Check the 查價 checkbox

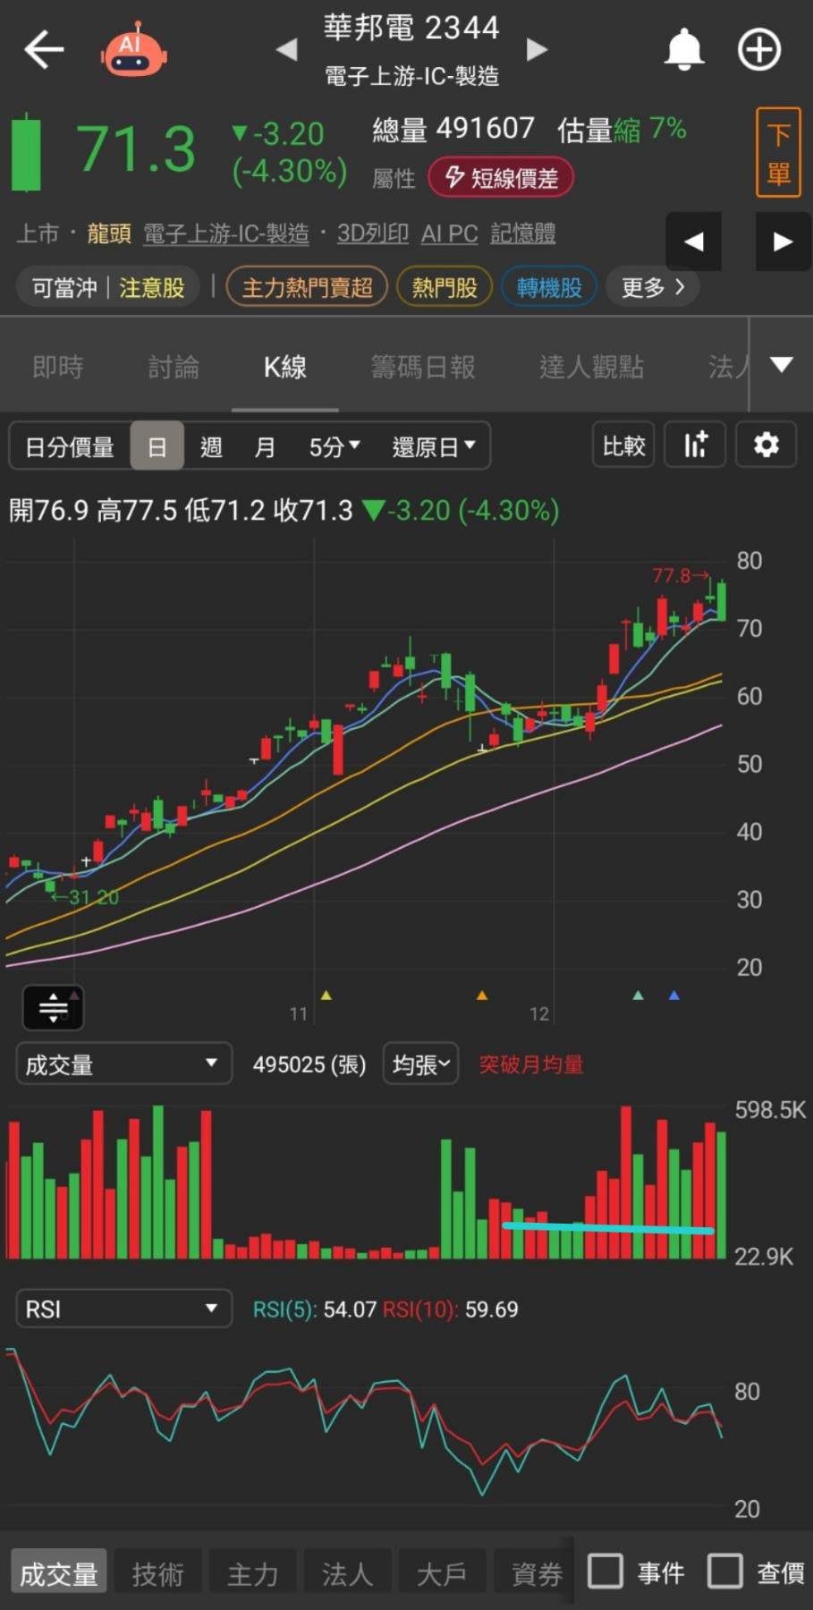click(x=725, y=1572)
